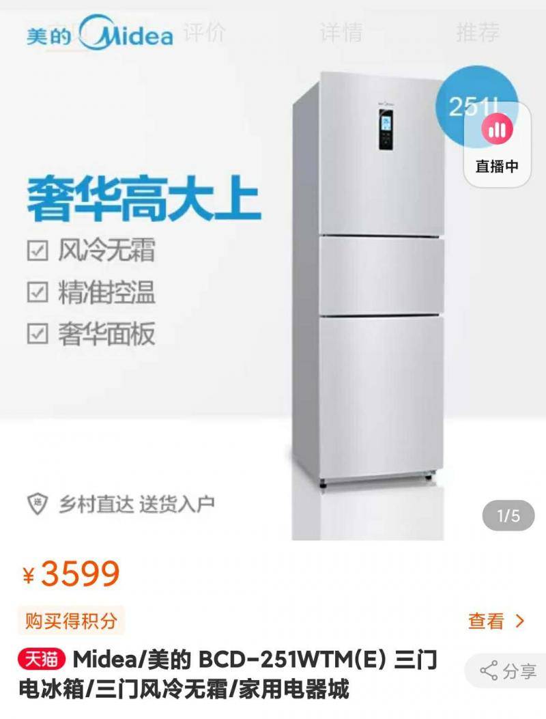The image size is (546, 719).
Task: Tap the shield delivery guarantee icon
Action: pos(38,505)
